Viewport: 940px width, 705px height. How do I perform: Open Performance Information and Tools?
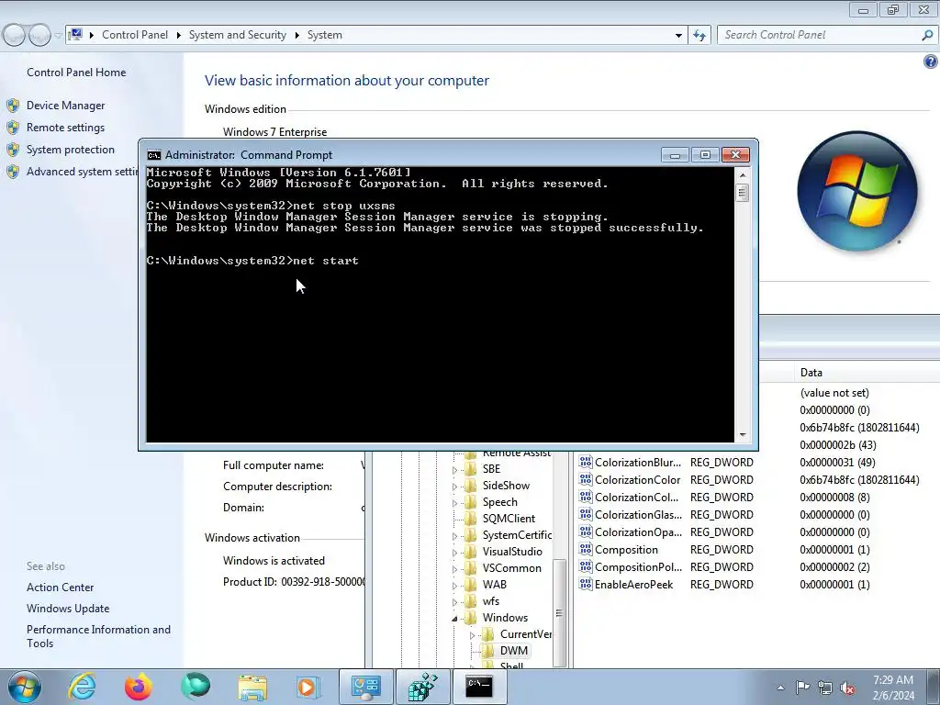tap(98, 636)
